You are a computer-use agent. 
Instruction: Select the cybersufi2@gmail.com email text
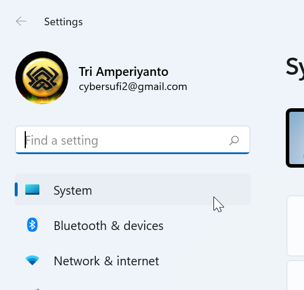pos(133,86)
